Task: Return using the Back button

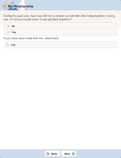Action: [52, 154]
